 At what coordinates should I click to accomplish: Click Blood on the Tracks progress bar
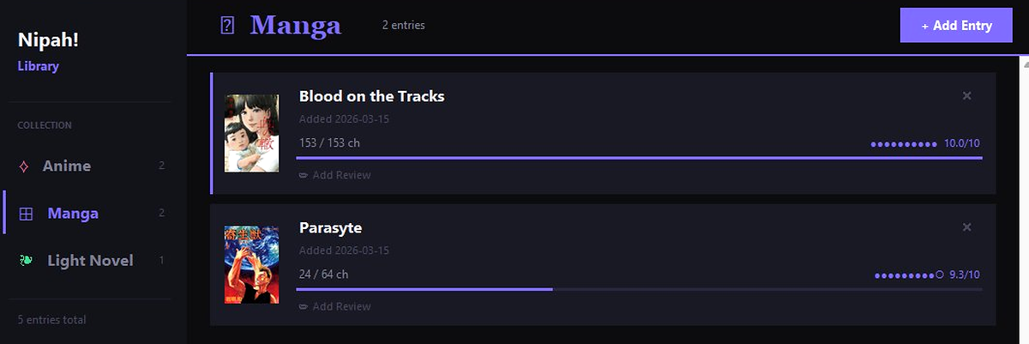pos(639,158)
